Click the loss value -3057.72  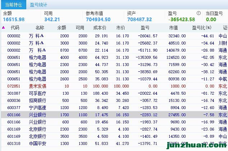[x=149, y=100]
